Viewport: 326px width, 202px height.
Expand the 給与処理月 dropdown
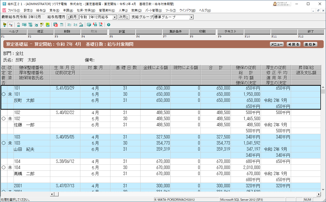coord(115,17)
